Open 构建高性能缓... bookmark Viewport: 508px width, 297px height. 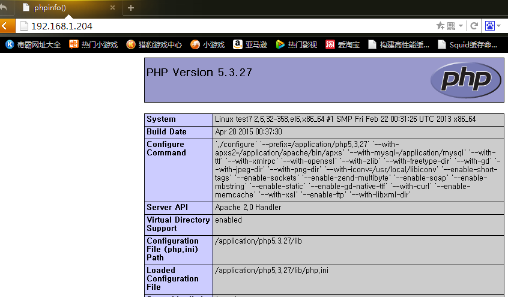tap(399, 44)
